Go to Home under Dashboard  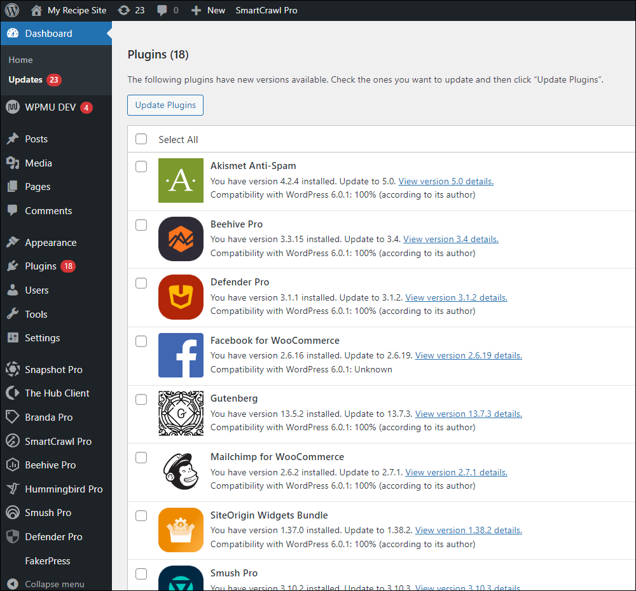point(21,60)
